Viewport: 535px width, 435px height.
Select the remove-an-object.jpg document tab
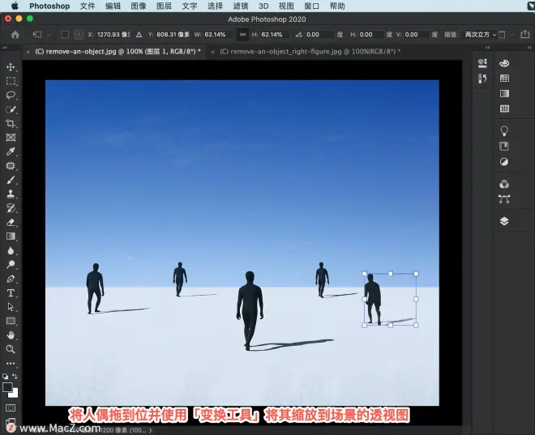118,52
